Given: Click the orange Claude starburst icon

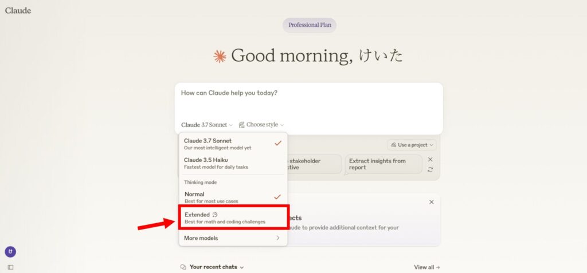Looking at the screenshot, I should point(220,57).
